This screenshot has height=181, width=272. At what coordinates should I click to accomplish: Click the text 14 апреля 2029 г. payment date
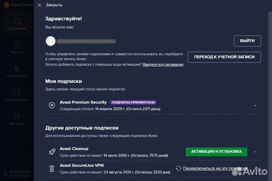110,109
